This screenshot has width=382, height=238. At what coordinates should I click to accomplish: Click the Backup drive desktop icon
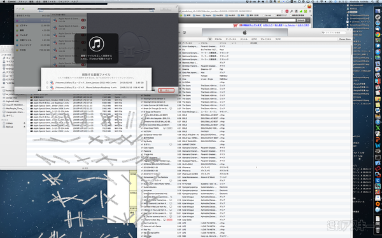[x=351, y=8]
